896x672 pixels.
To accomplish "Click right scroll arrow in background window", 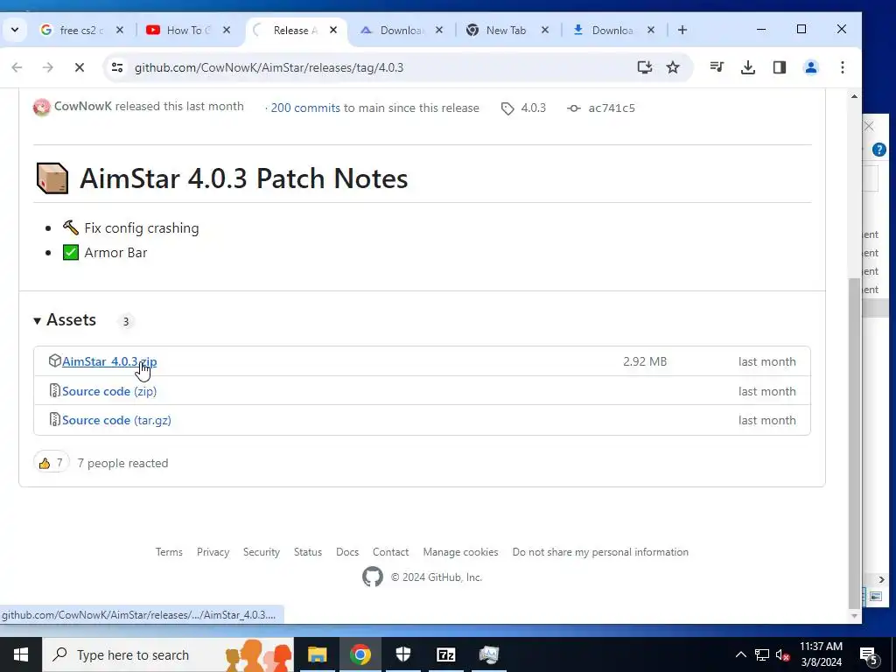I will point(881,579).
